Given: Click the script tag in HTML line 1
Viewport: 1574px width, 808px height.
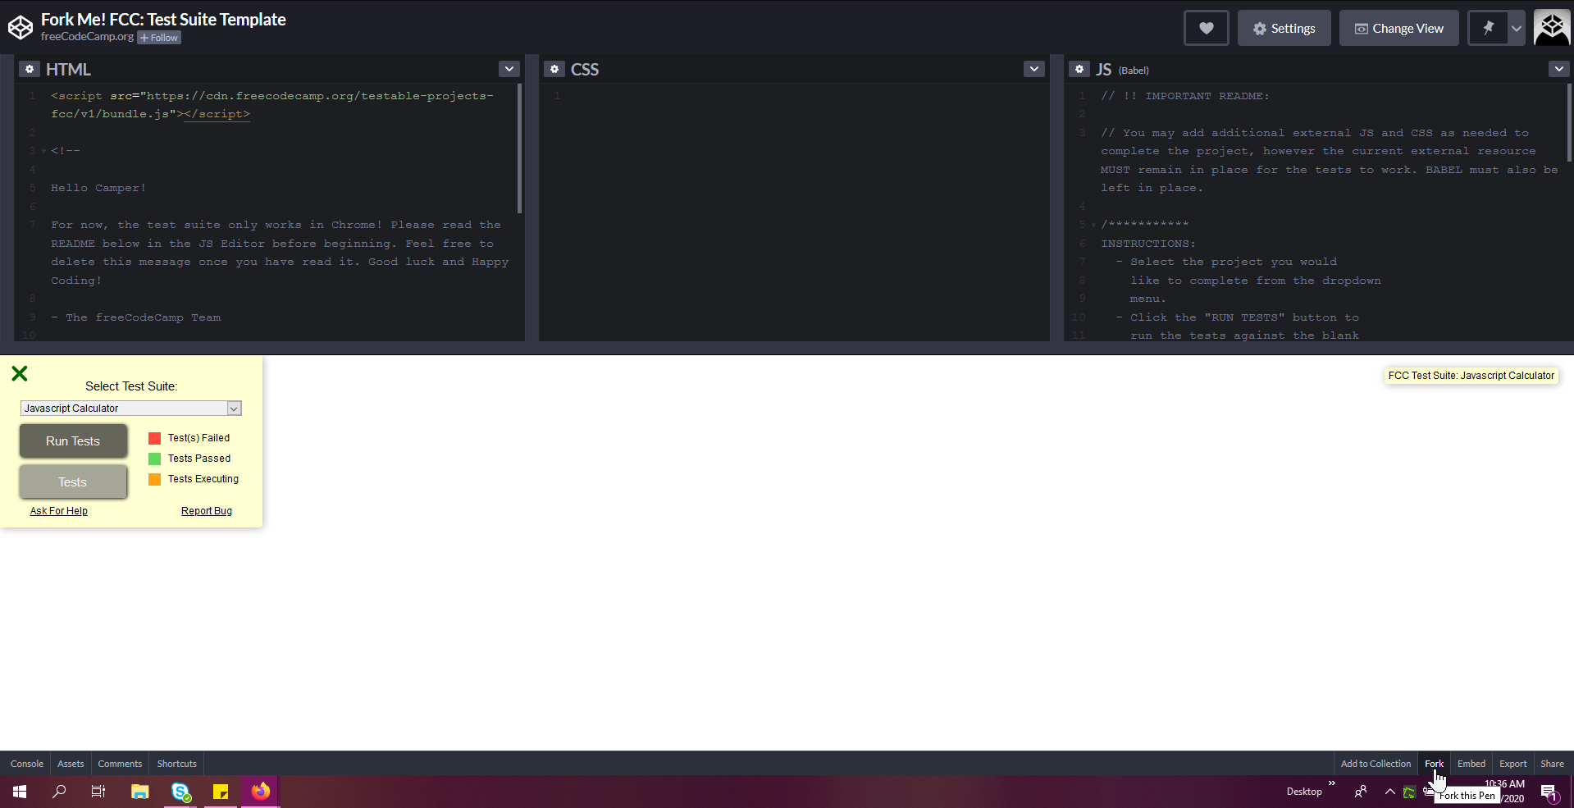Looking at the screenshot, I should click(x=272, y=105).
